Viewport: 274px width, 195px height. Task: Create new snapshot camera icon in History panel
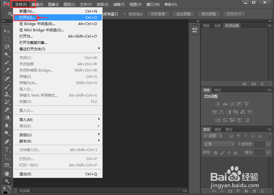click(254, 84)
